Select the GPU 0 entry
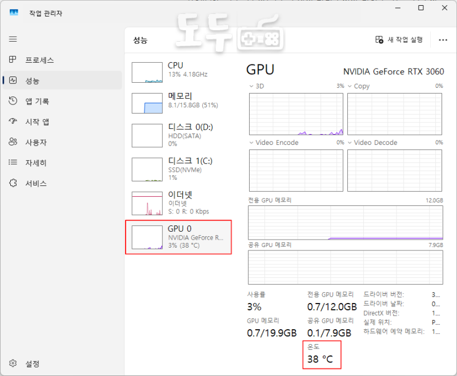The image size is (457, 376). coord(178,237)
